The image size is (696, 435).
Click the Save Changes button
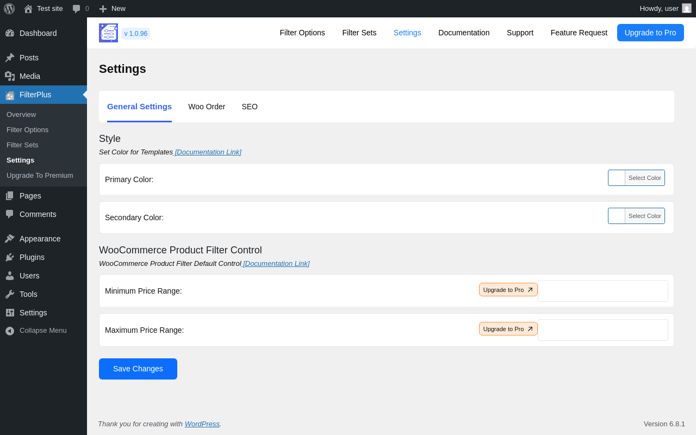tap(138, 369)
